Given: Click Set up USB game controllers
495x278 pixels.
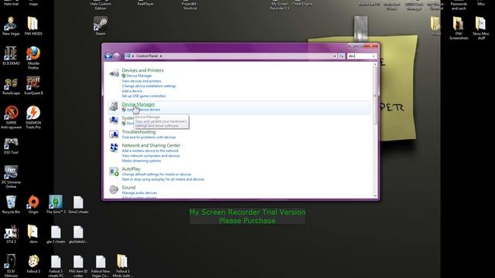Looking at the screenshot, I should (x=144, y=96).
